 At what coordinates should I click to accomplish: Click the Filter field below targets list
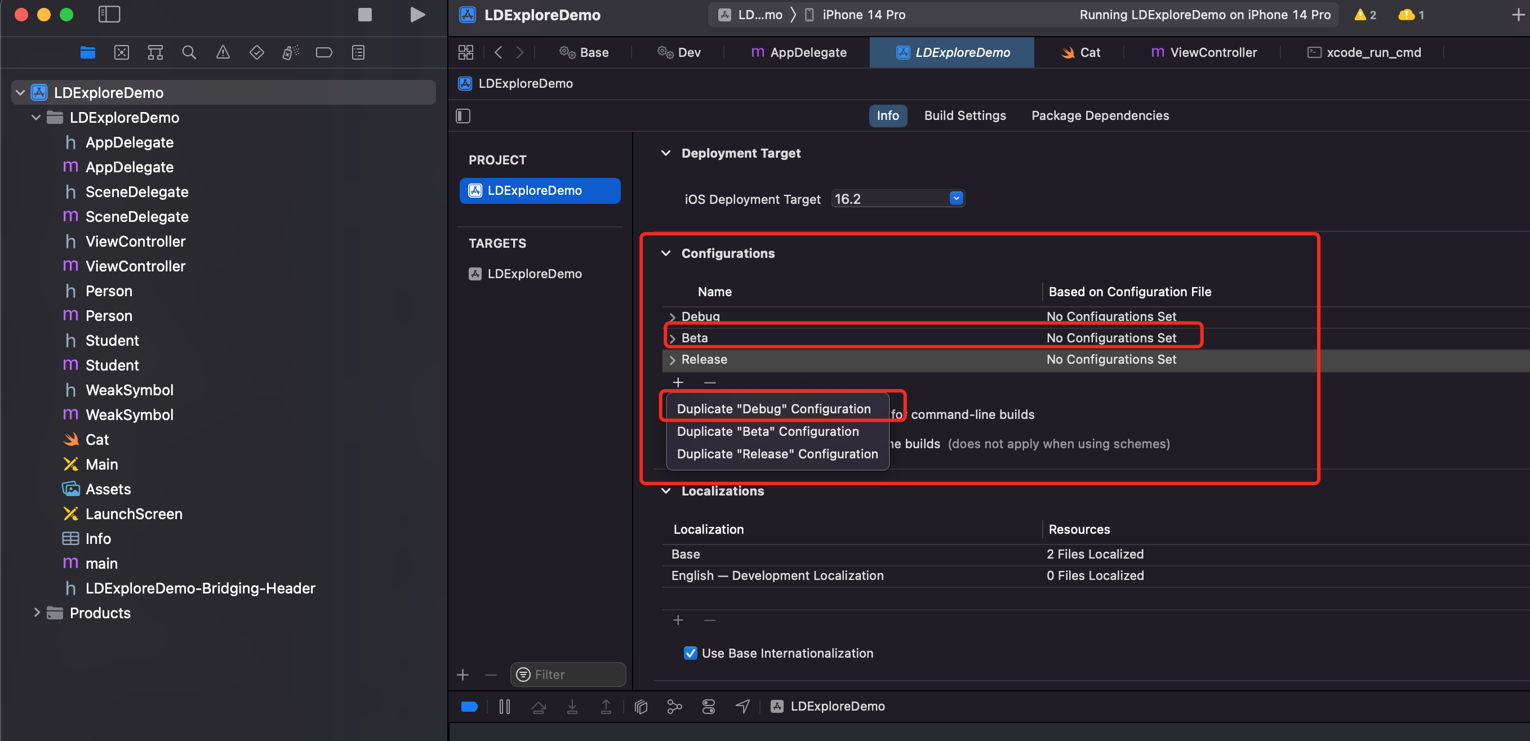pyautogui.click(x=568, y=675)
